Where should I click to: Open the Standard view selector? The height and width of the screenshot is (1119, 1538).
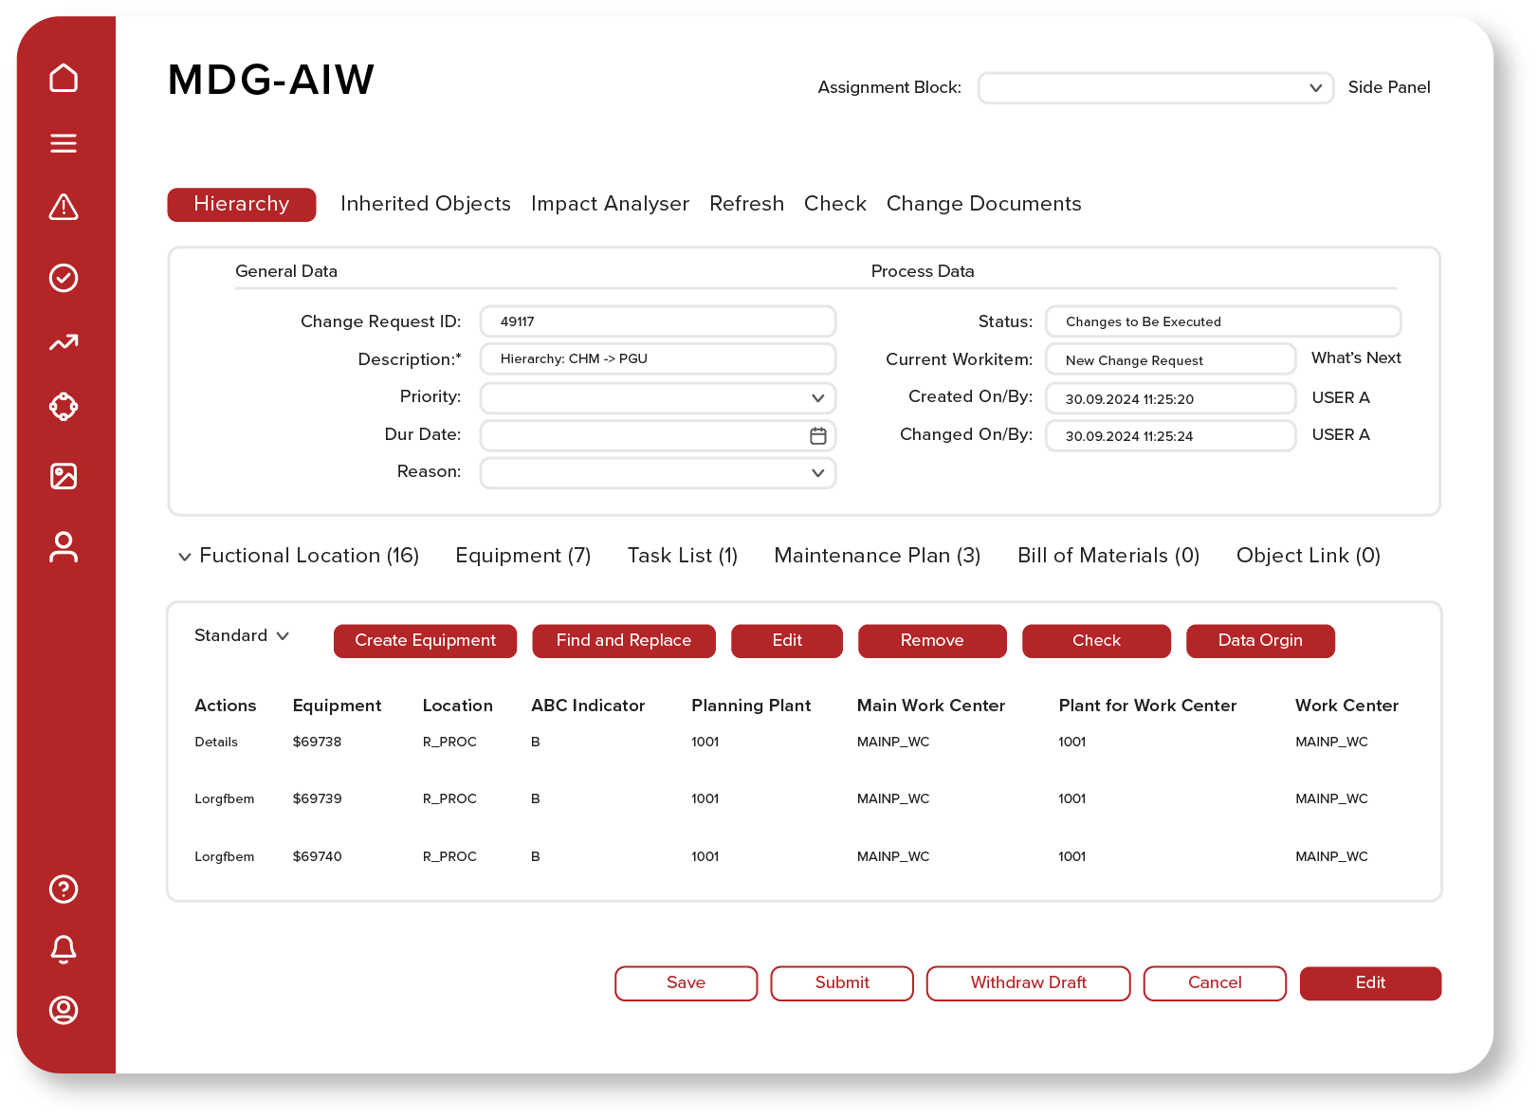click(240, 636)
